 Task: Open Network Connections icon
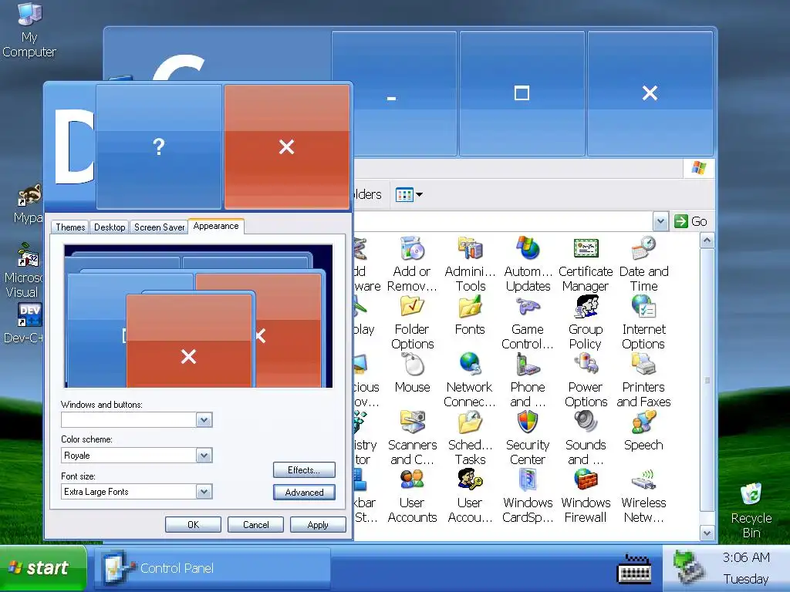click(470, 365)
